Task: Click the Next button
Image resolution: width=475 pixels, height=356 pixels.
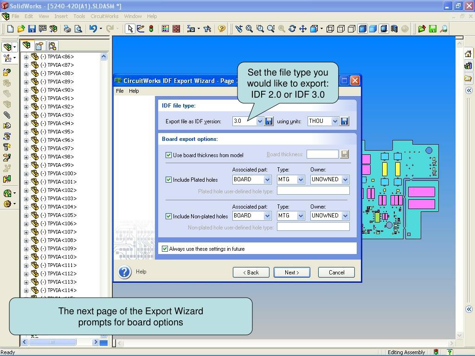Action: tap(292, 273)
